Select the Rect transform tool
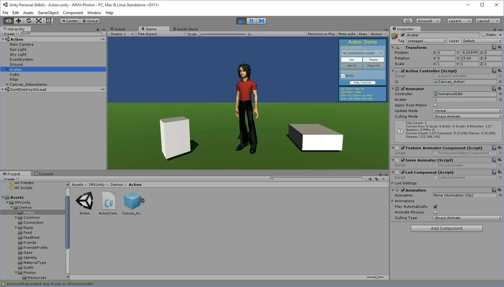 49,21
